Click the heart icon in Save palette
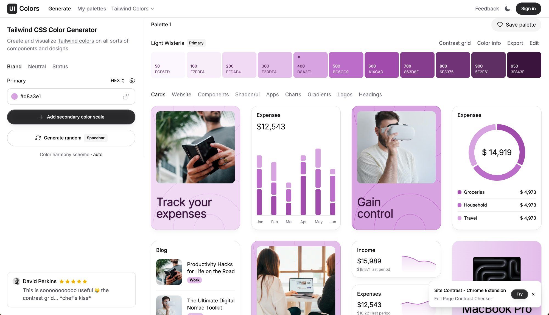 500,25
